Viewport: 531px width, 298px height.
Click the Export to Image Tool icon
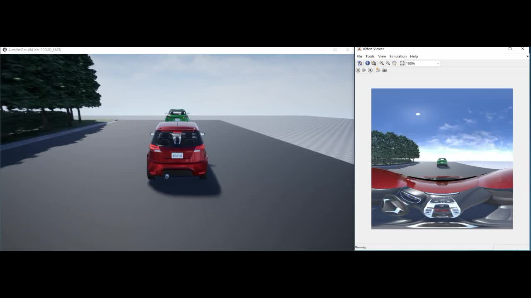pos(374,63)
